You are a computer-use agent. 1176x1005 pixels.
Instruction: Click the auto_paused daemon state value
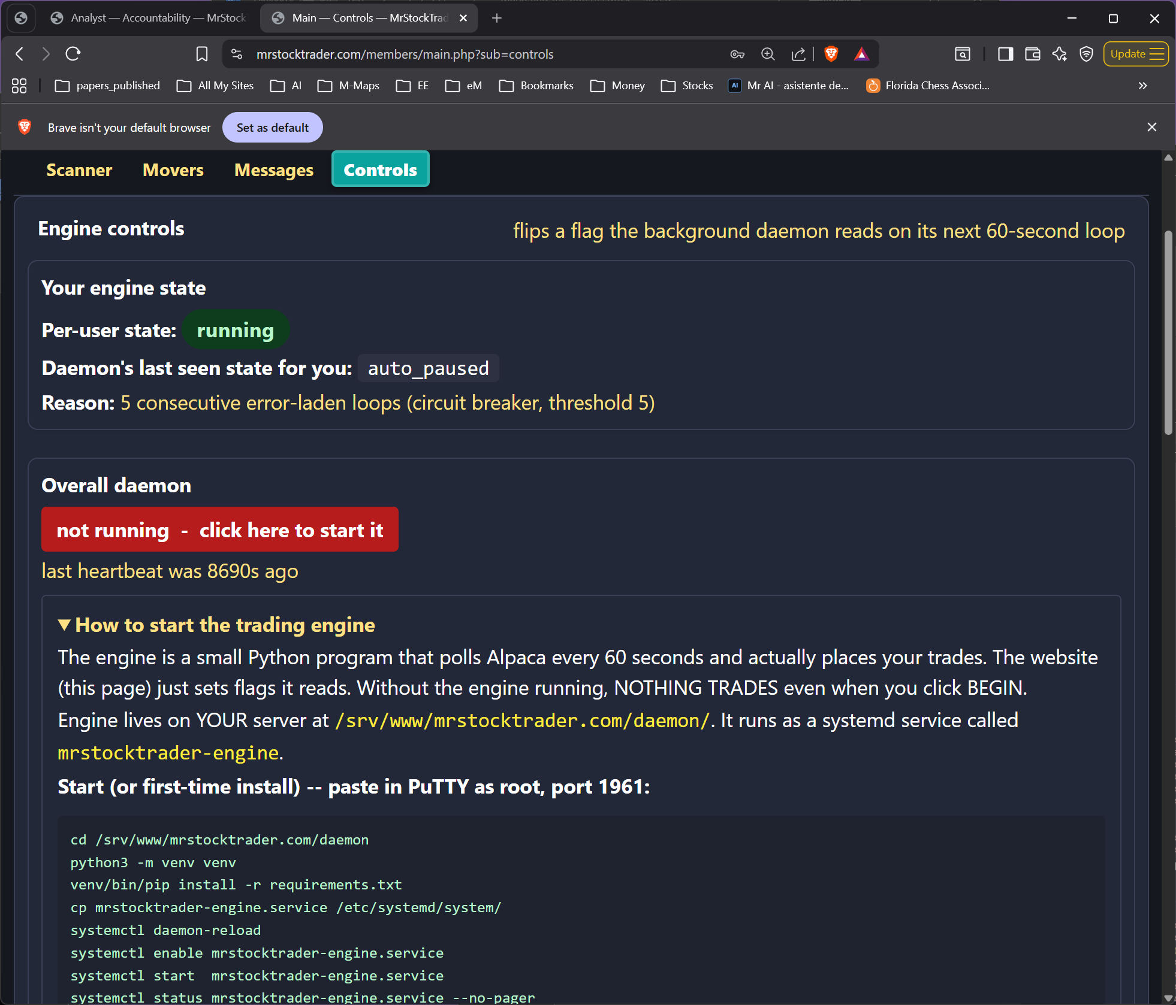pos(429,368)
